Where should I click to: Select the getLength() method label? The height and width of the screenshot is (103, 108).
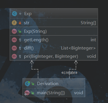(36, 40)
